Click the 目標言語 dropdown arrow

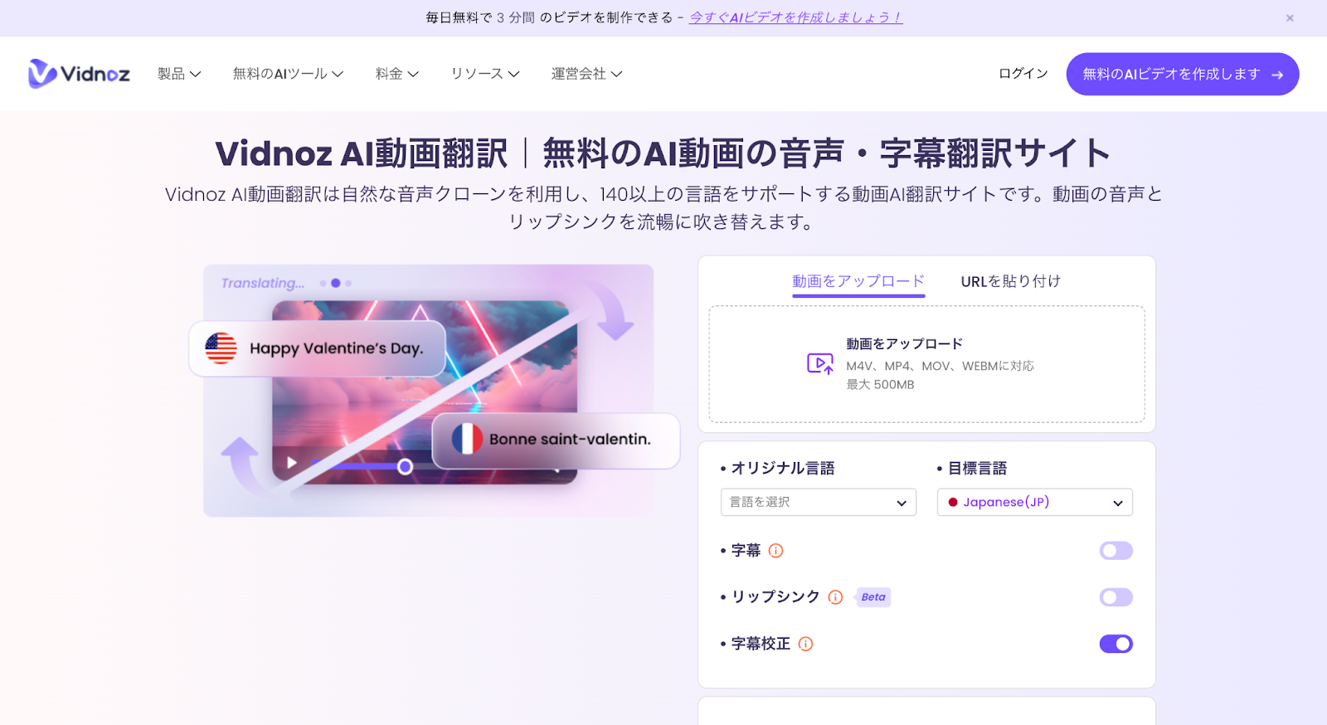point(1118,504)
